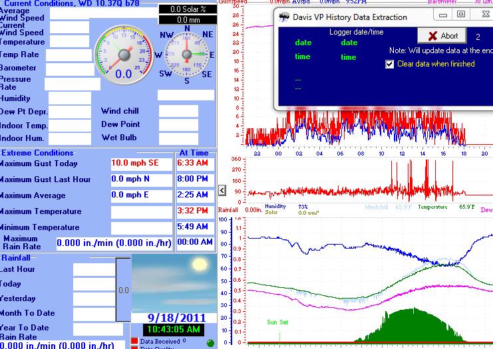Select the '3:32 PM' maximum temperature time

[x=195, y=211]
